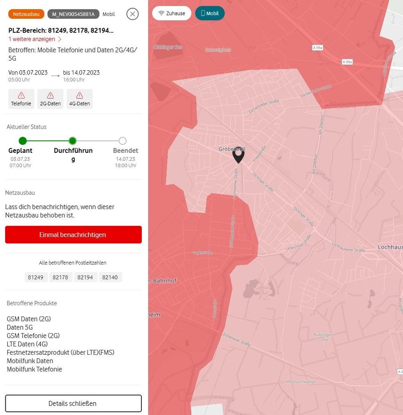Click 'Einmal benachrichtigen' red button
The height and width of the screenshot is (415, 403).
click(73, 234)
